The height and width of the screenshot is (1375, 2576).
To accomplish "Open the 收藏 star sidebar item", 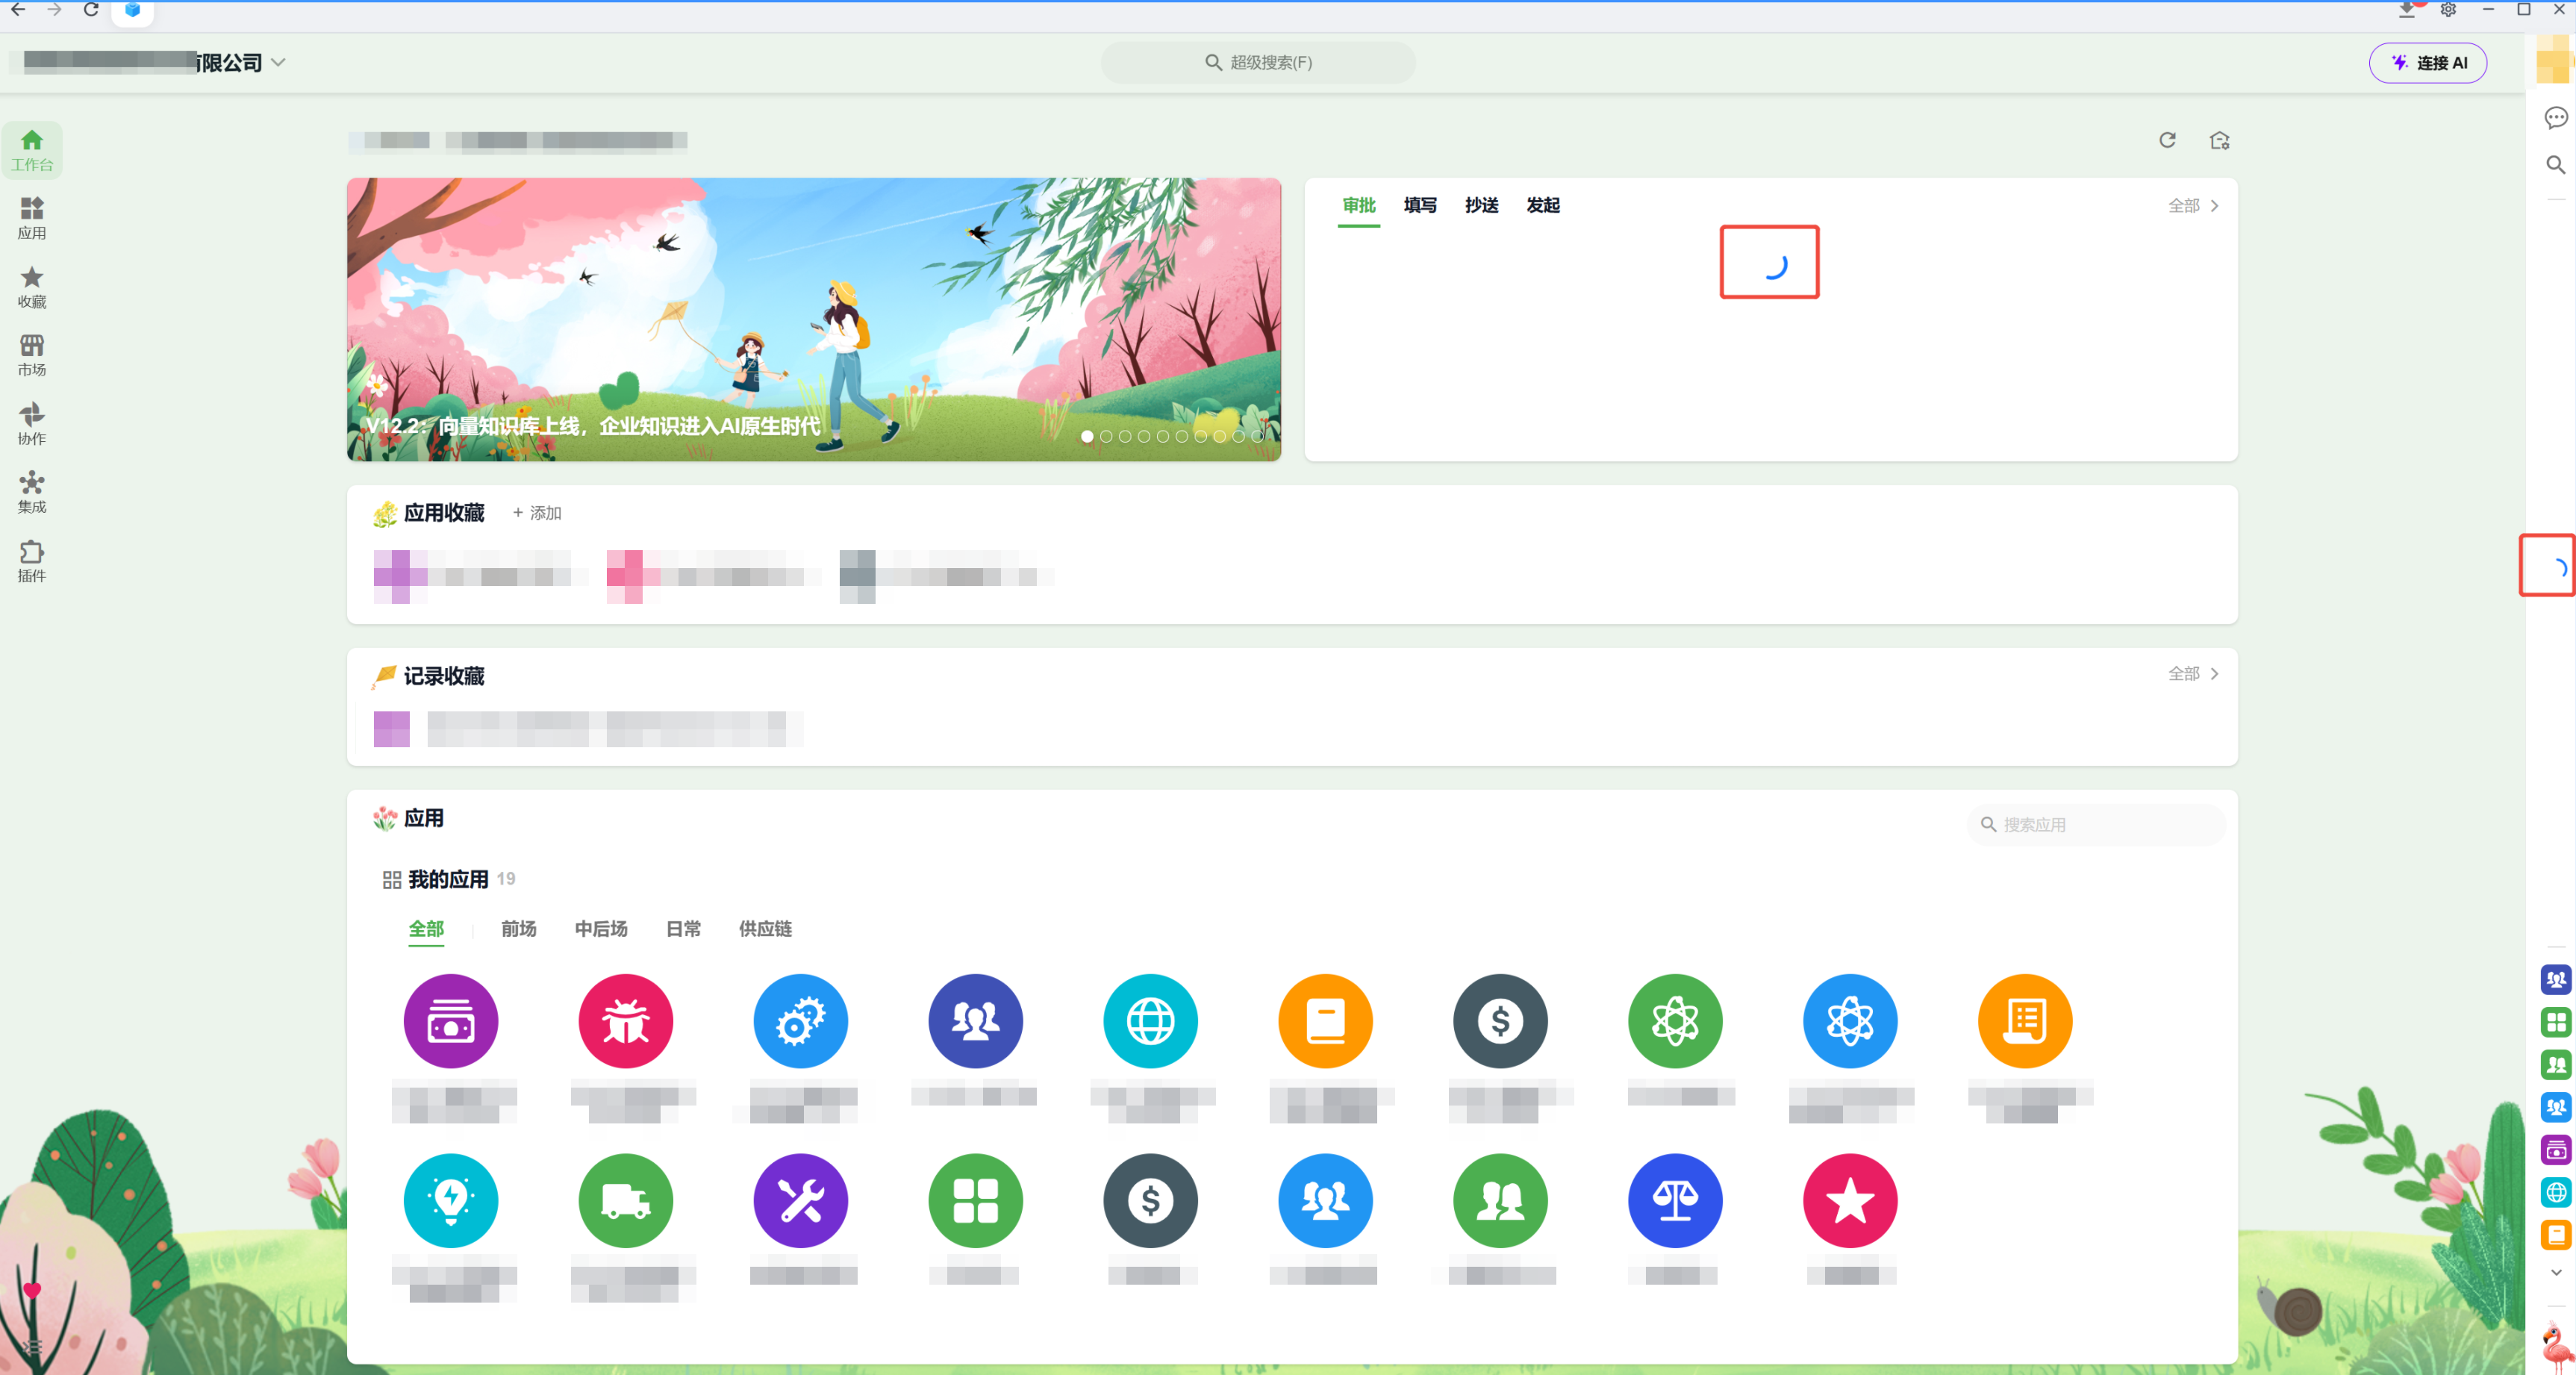I will pyautogui.click(x=32, y=287).
